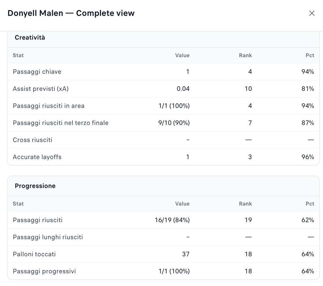Click the Rank column header in Progressione

pos(245,204)
